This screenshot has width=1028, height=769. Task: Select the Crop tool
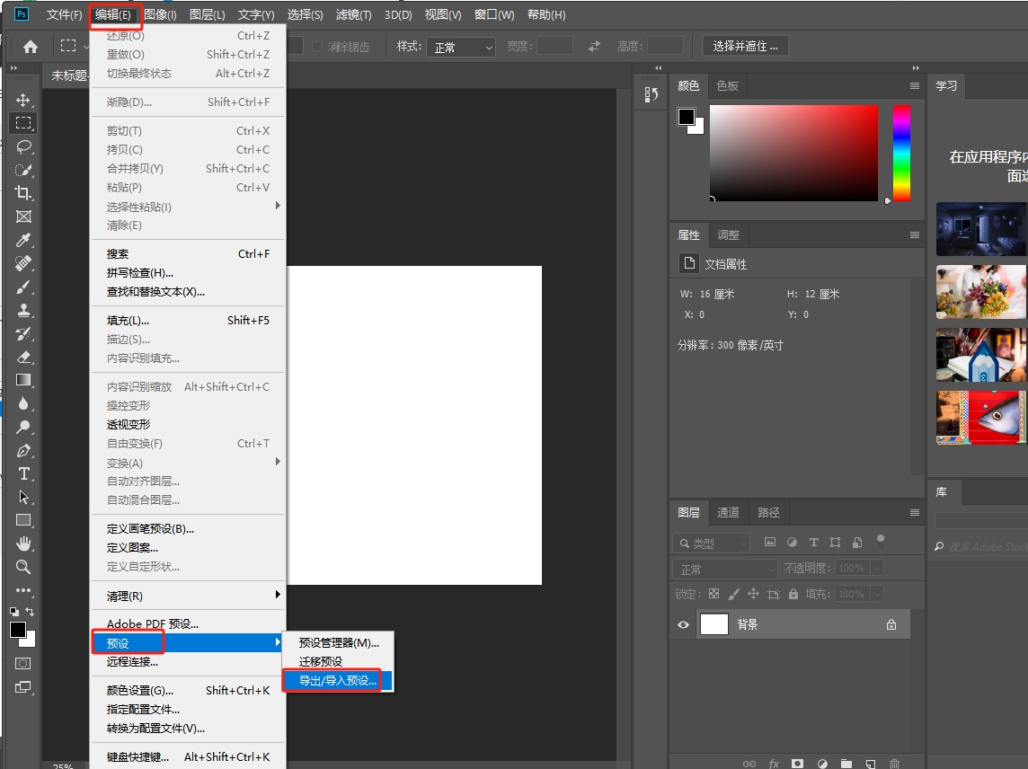pyautogui.click(x=23, y=193)
